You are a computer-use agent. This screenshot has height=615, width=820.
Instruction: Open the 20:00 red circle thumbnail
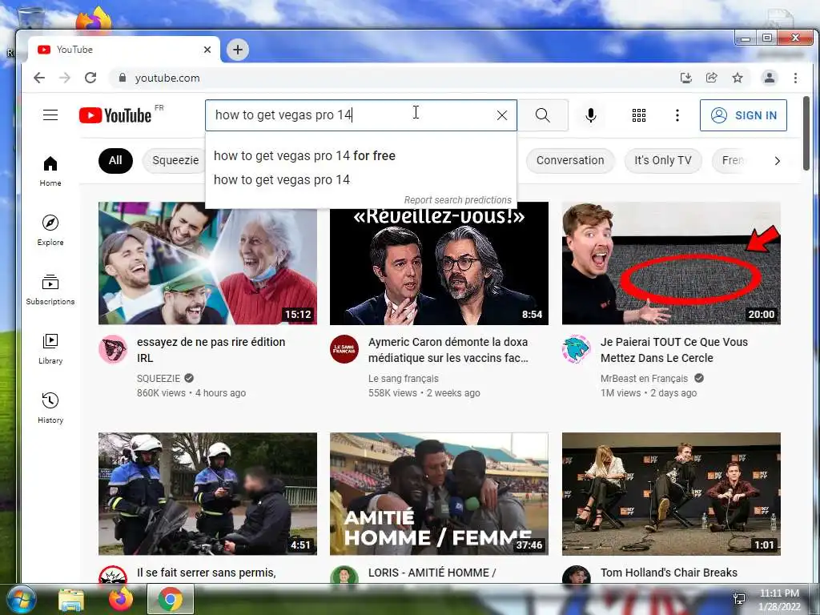click(671, 263)
